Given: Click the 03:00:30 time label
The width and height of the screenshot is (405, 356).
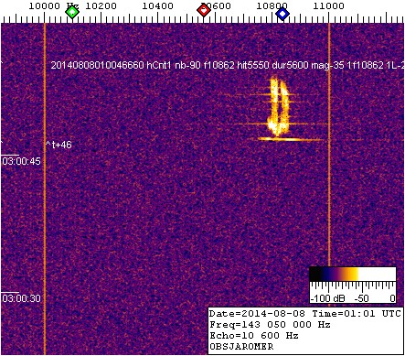Looking at the screenshot, I should [x=21, y=298].
